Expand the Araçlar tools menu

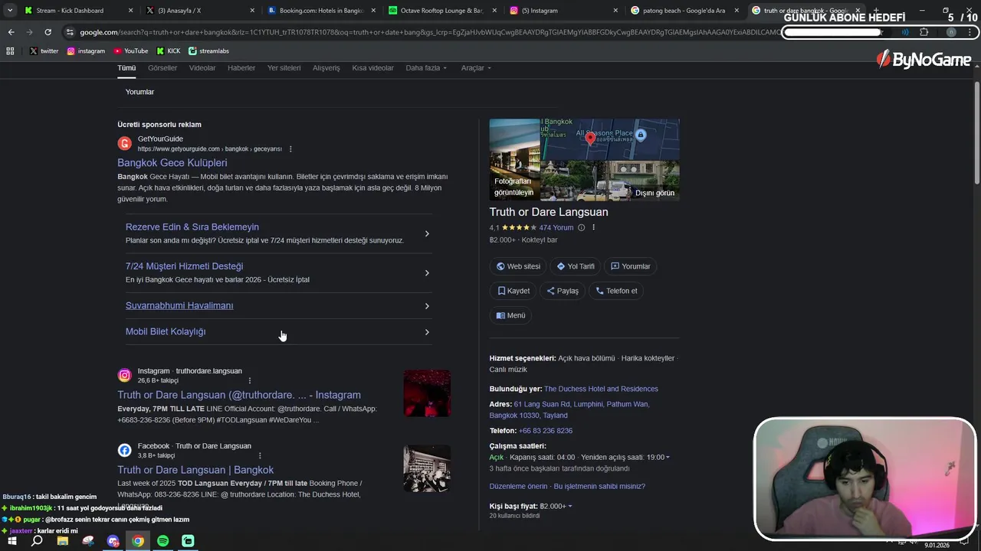[476, 68]
